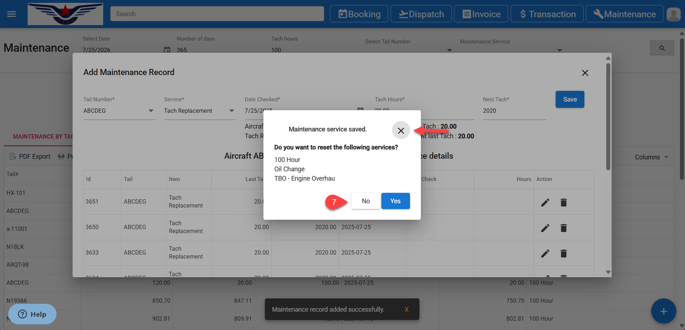Delete maintenance record 3650 with trash icon
The image size is (685, 330).
pos(563,228)
